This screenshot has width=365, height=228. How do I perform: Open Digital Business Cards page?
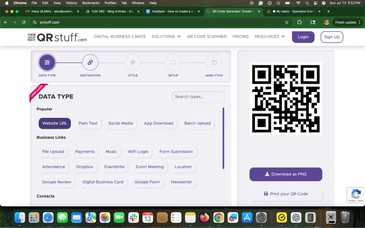tap(120, 37)
